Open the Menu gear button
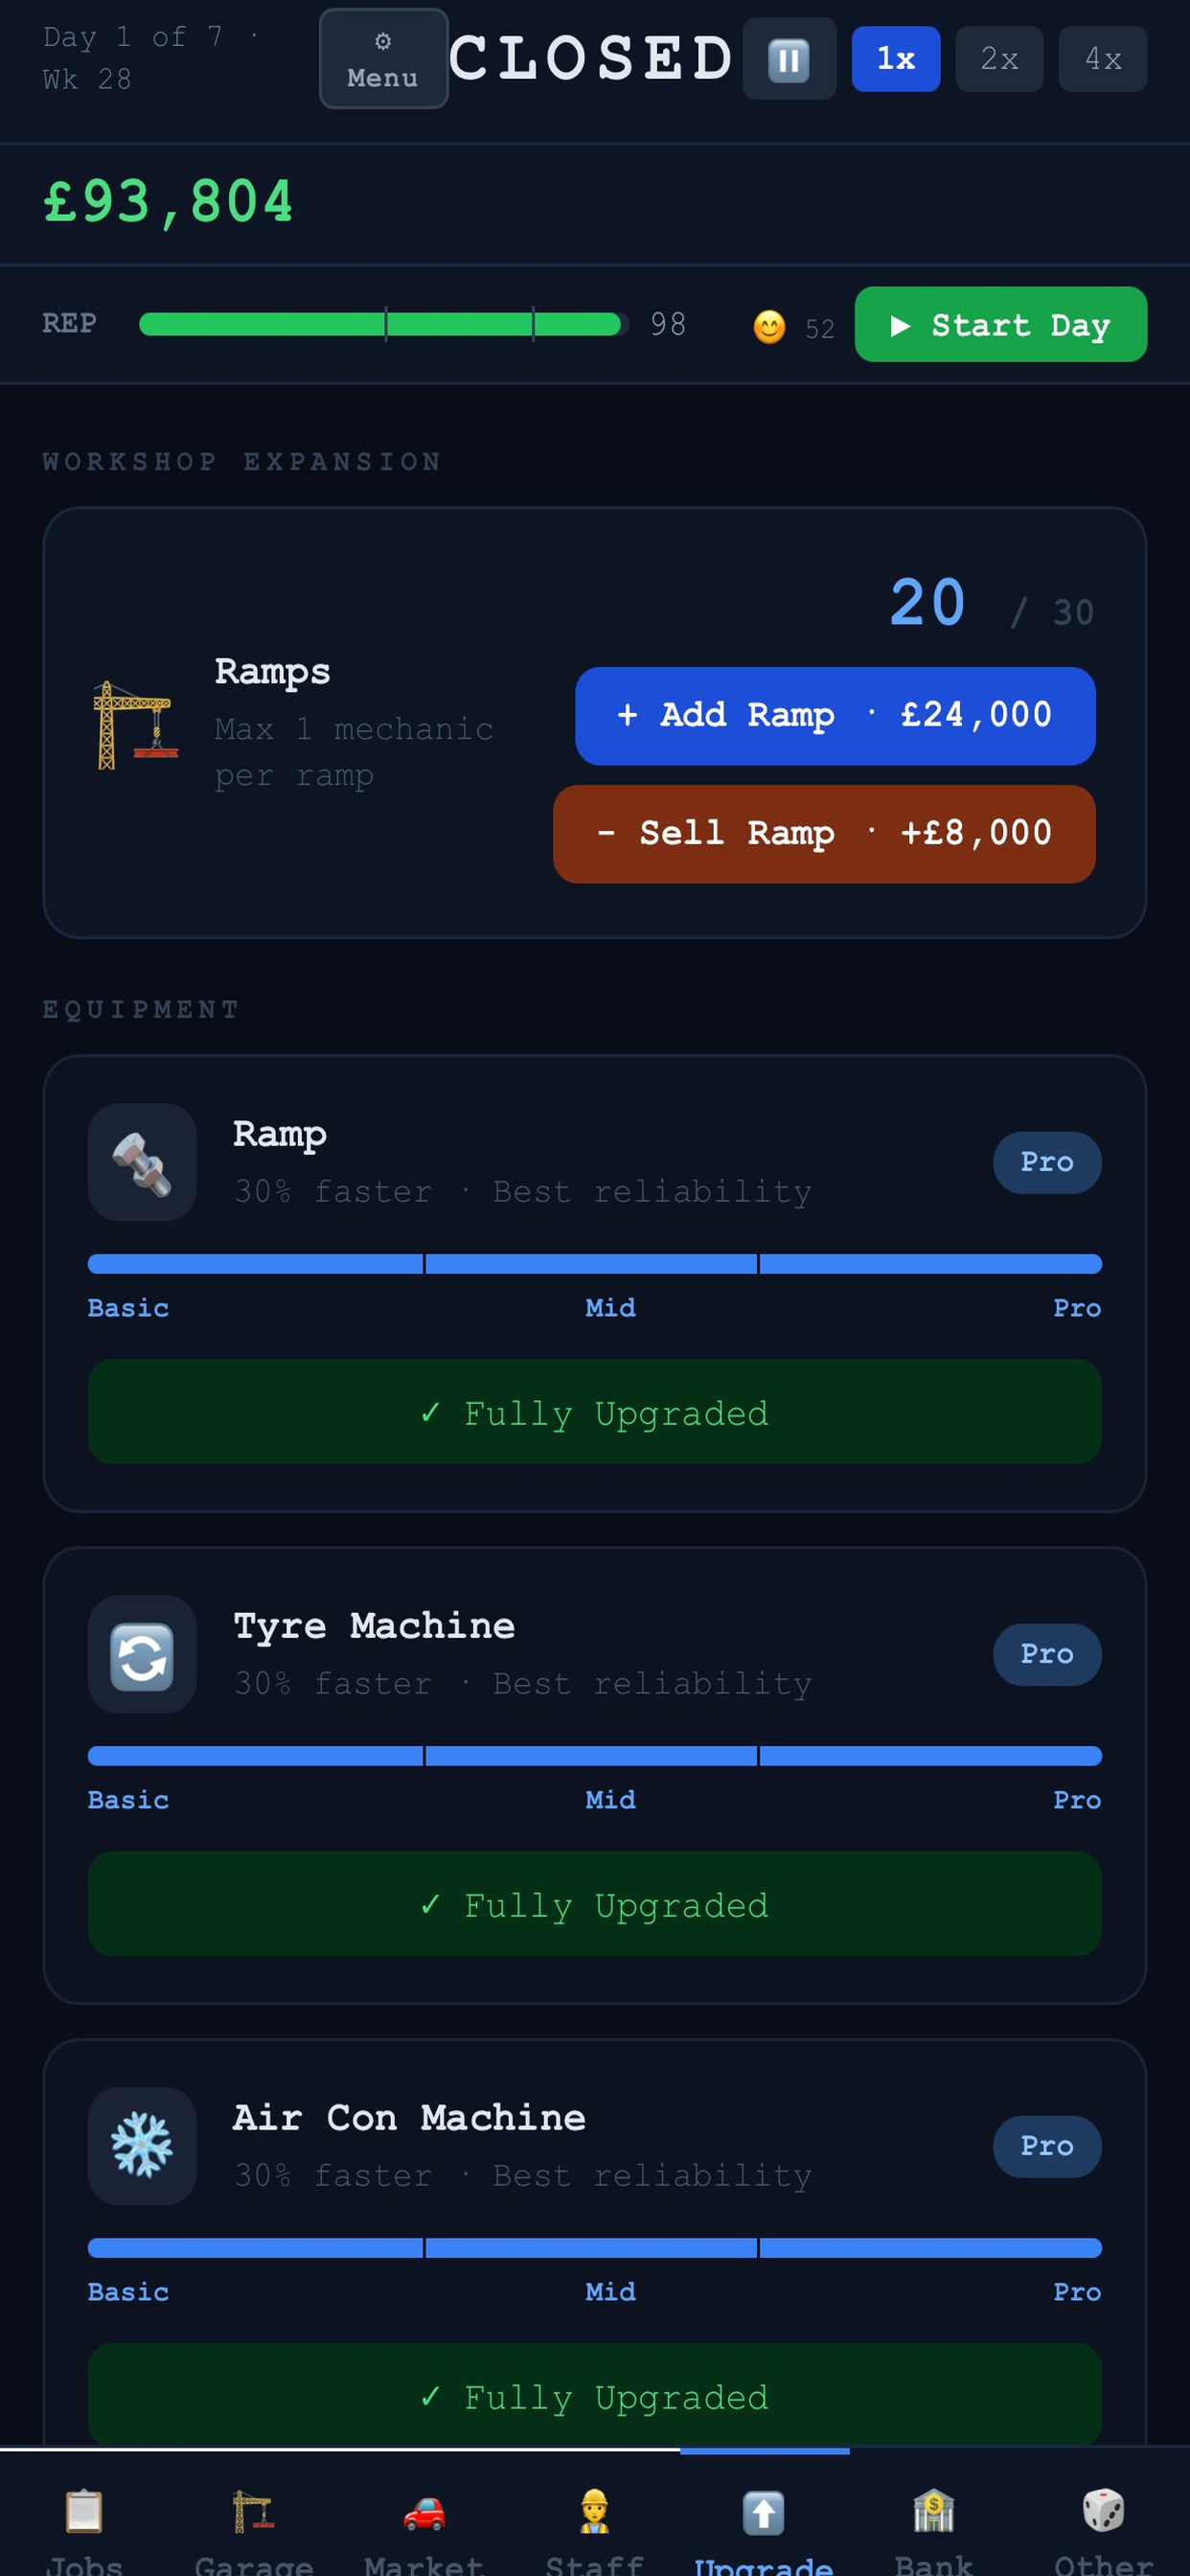Viewport: 1190px width, 2576px height. 383,59
